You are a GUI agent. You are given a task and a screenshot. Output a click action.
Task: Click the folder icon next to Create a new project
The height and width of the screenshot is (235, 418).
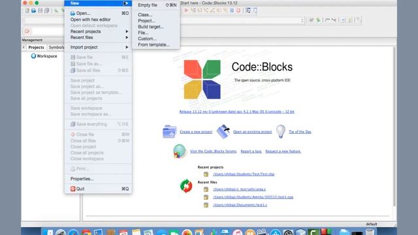pos(170,131)
